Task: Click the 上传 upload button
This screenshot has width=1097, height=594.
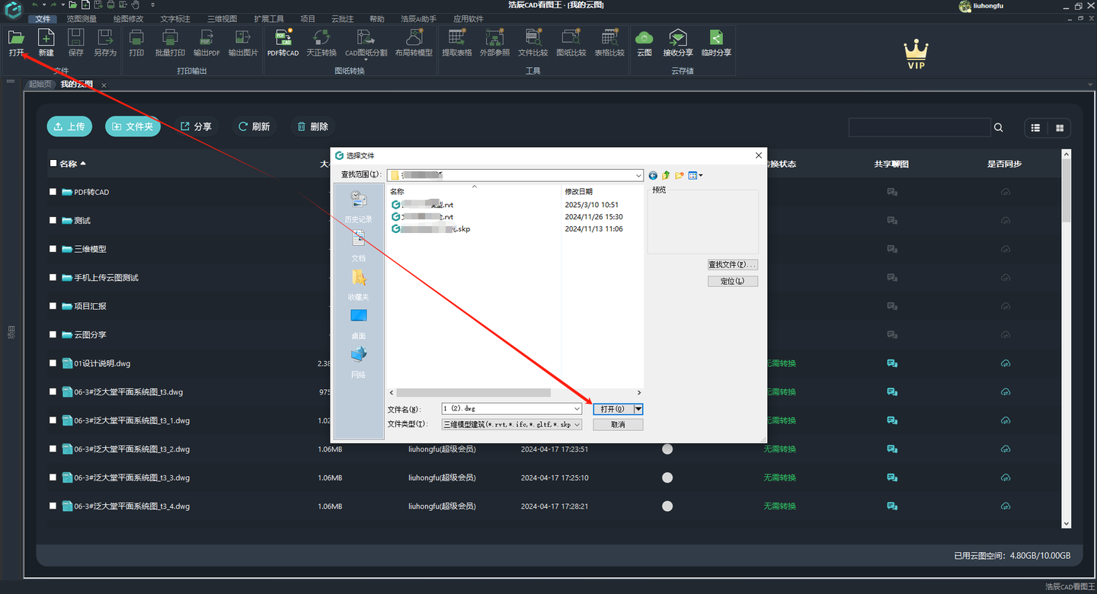Action: point(69,126)
